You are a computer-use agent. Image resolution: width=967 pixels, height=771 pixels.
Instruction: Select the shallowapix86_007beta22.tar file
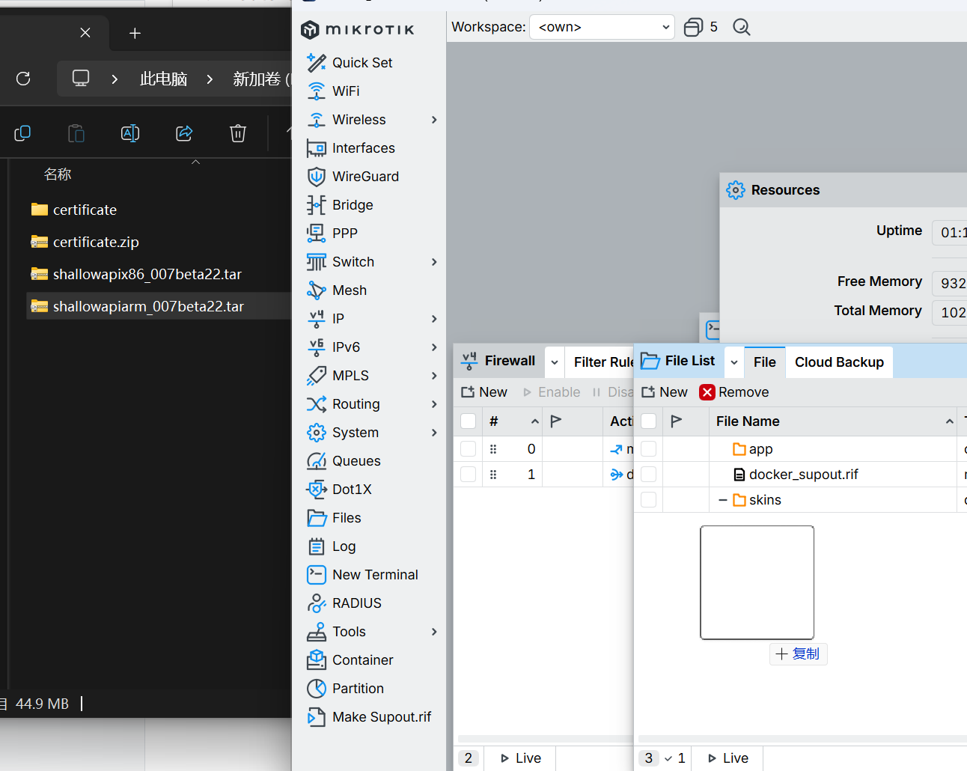coord(147,275)
